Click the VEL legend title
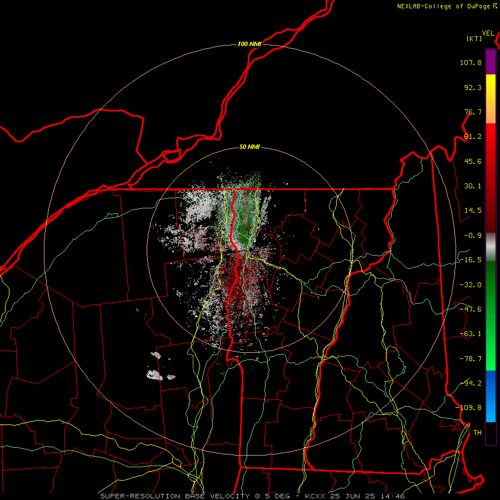This screenshot has width=500, height=500. [x=488, y=33]
